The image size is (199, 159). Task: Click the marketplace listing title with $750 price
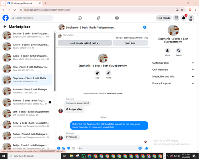point(132,38)
